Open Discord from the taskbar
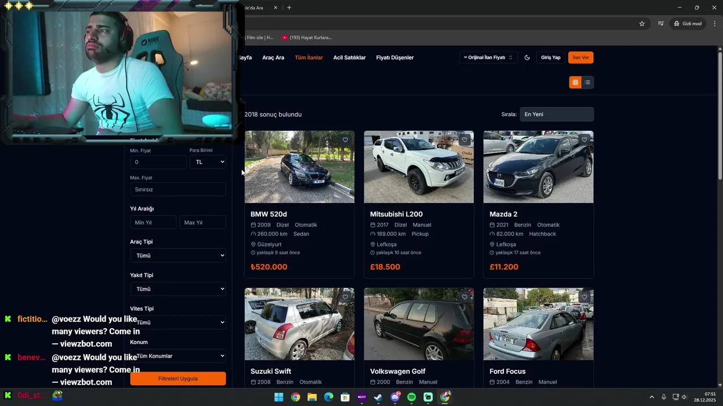This screenshot has height=406, width=723. [x=395, y=397]
